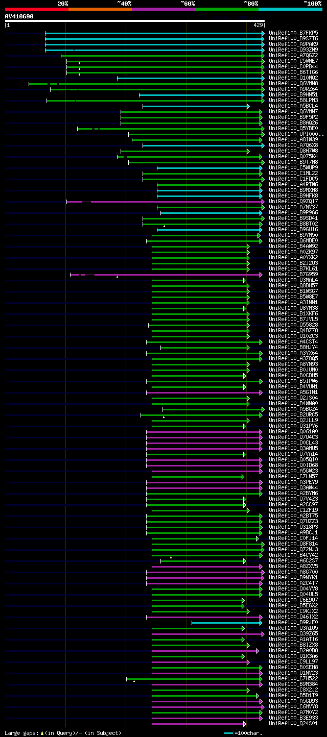Click the purple alignment bar for UniRef100_Q9ZQI7
The width and height of the screenshot is (327, 737).
click(x=165, y=202)
